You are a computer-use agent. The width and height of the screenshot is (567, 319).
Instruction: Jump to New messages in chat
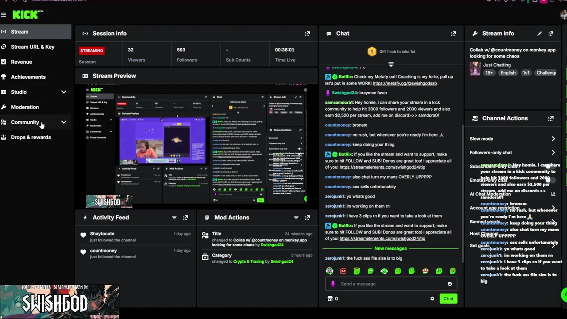coord(390,249)
